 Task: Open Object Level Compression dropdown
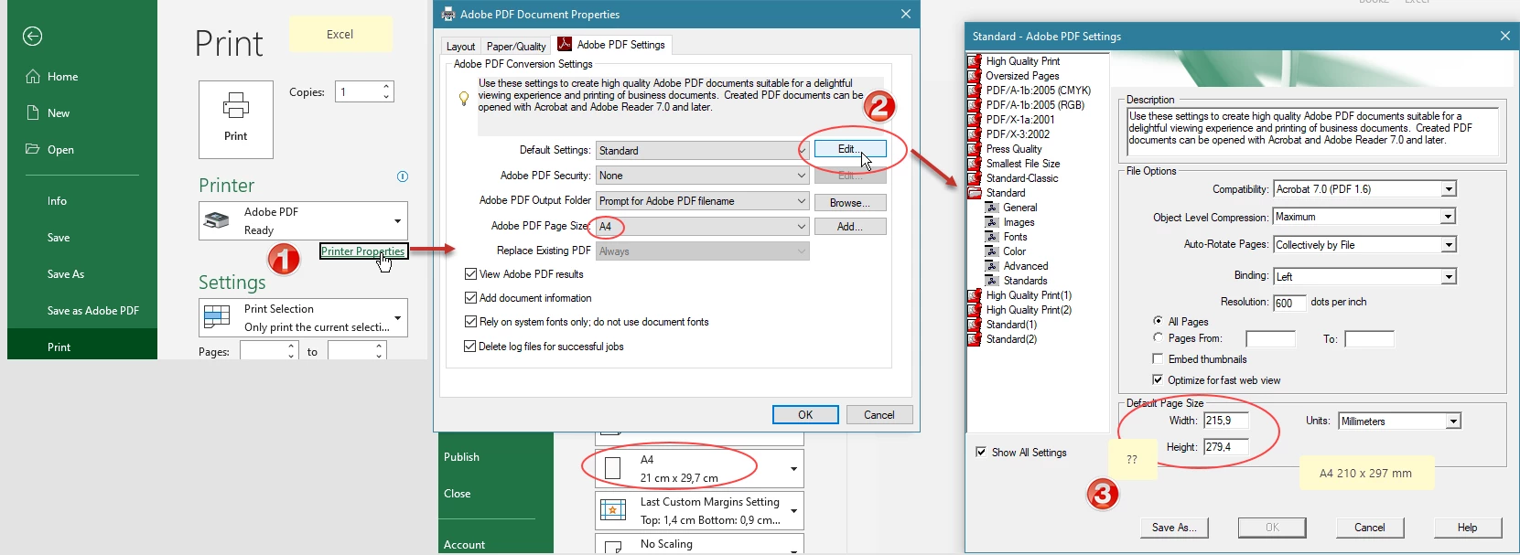(x=1364, y=217)
